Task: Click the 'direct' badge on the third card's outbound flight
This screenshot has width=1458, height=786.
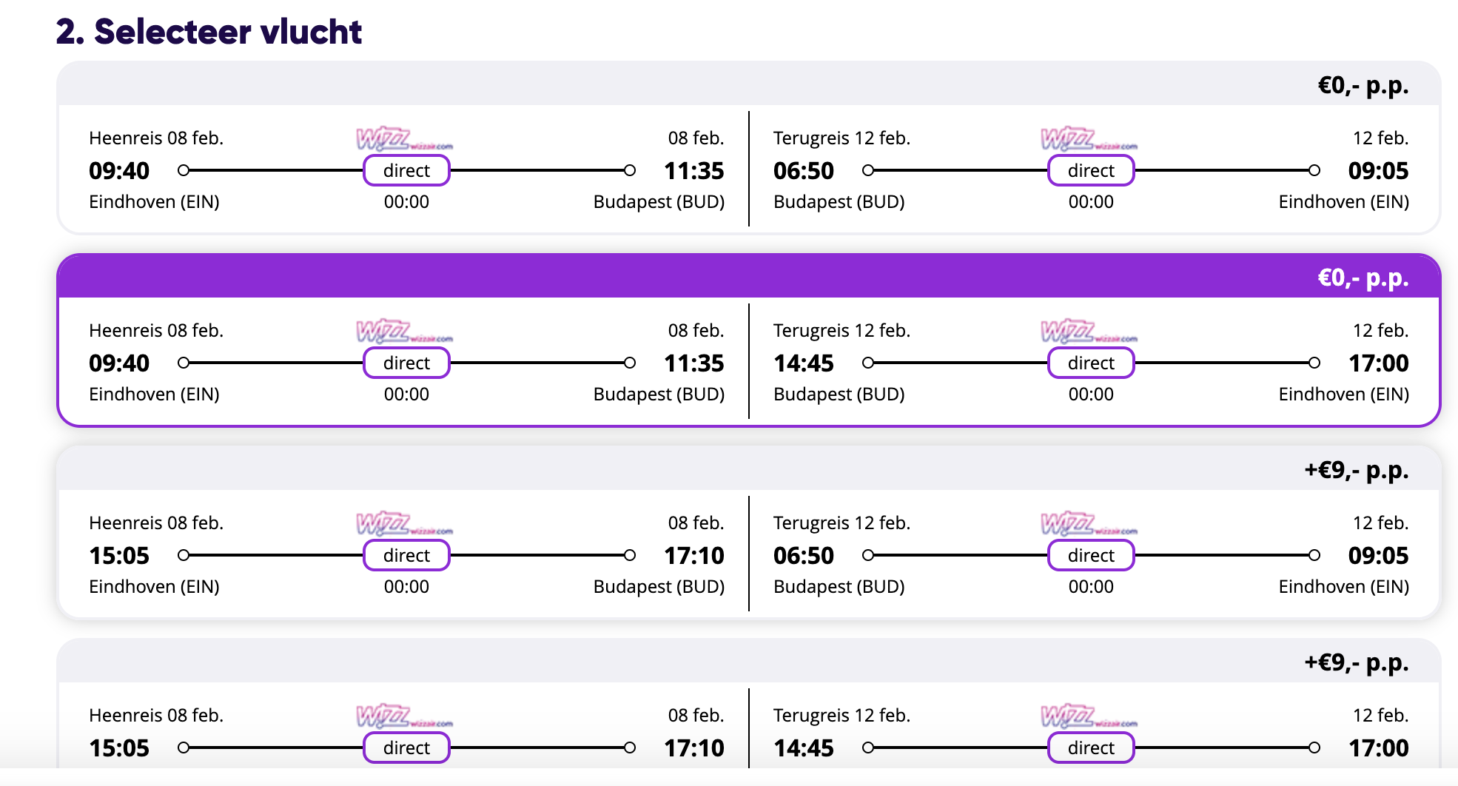Action: 406,556
